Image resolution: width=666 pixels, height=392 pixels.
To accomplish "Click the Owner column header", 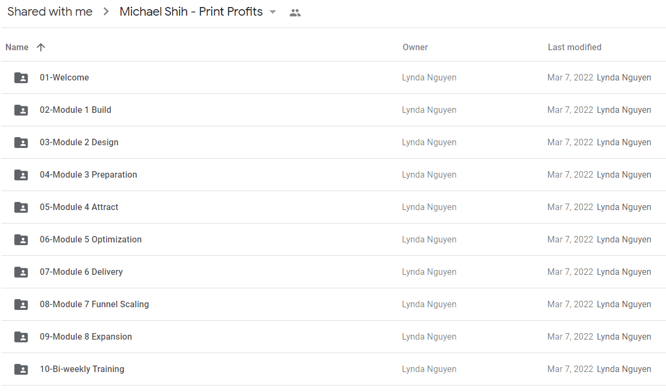I will coord(415,48).
